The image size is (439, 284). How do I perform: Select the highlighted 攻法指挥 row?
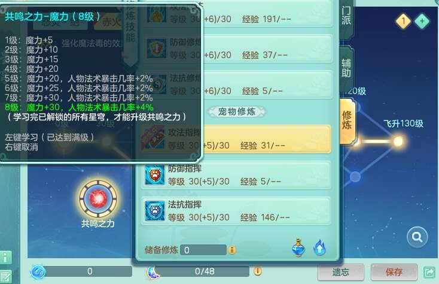(237, 139)
